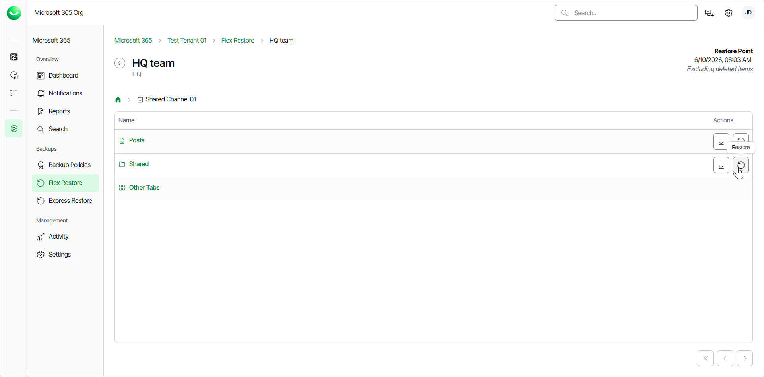Open Dashboard in sidebar
Viewport: 764px width, 377px height.
point(65,76)
